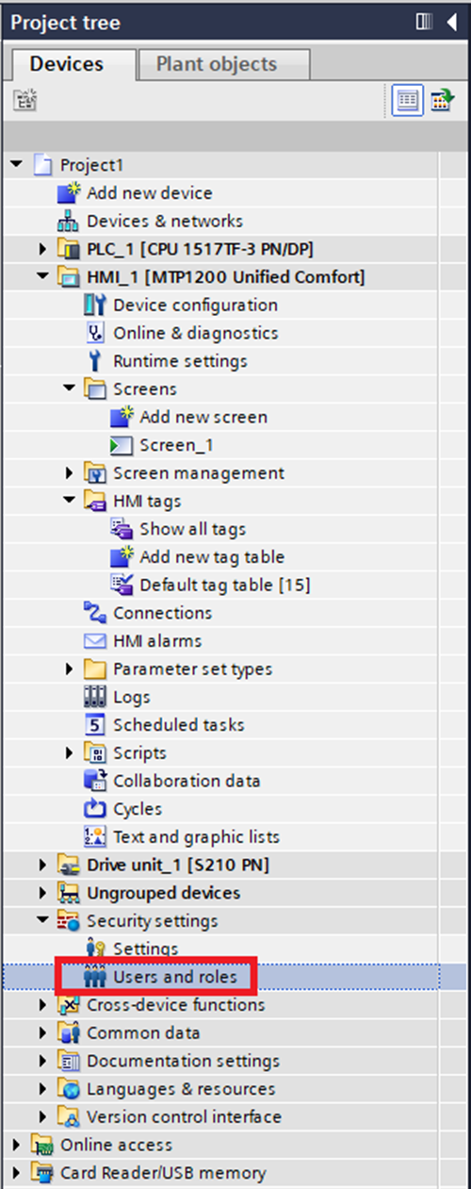471x1189 pixels.
Task: Open the HMI alarms envelope icon
Action: click(x=96, y=641)
